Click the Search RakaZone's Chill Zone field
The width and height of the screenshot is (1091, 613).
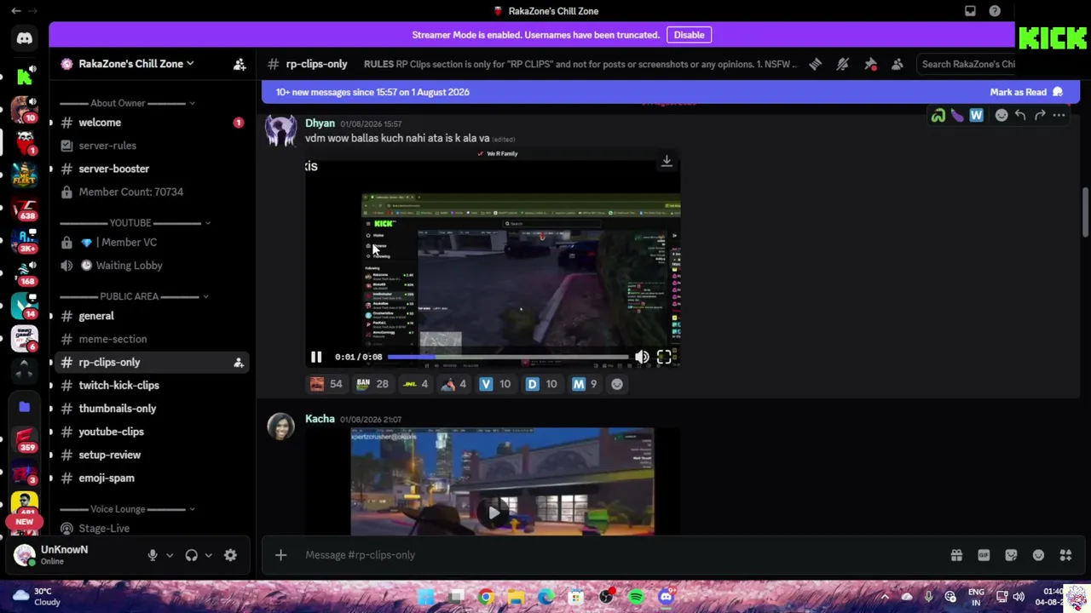pos(968,64)
